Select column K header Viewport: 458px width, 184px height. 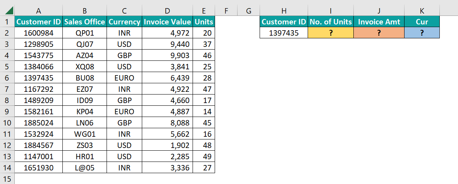coord(422,11)
